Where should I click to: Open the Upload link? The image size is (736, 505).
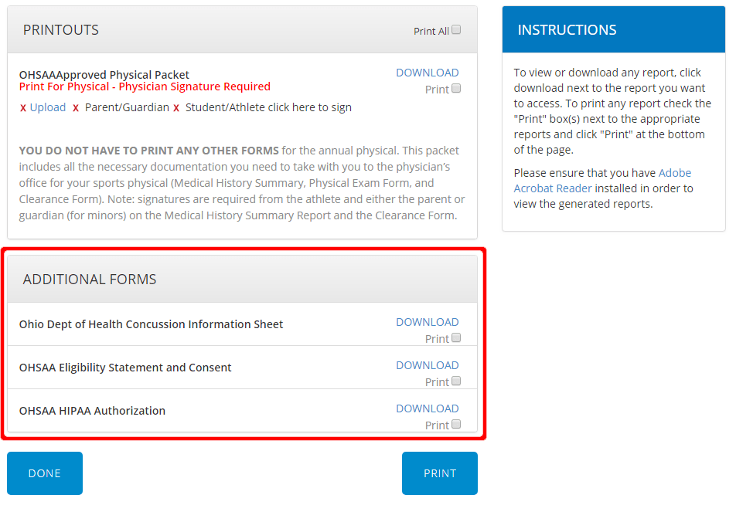tap(46, 107)
